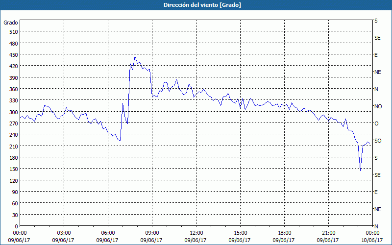Choose the 180 tick label on the degree axis
The width and height of the screenshot is (392, 245).
pos(14,158)
